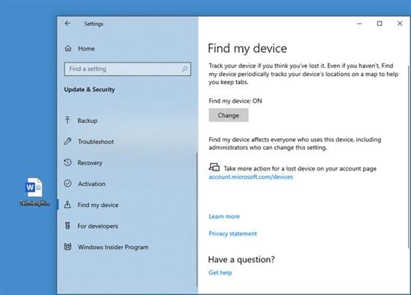Click the Backup upload arrow icon
The image size is (411, 295).
67,120
